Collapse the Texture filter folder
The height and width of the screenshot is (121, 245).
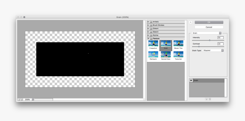click(148, 38)
